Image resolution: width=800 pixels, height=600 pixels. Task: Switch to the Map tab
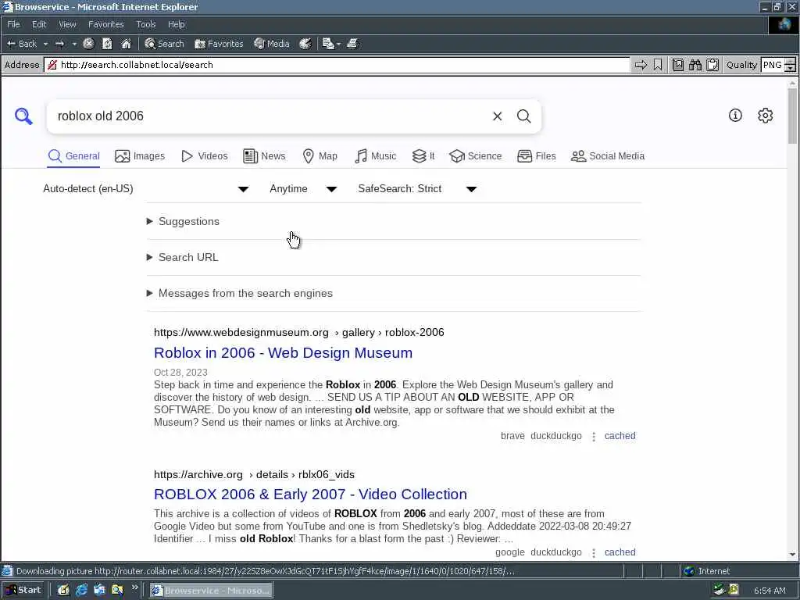coord(320,156)
